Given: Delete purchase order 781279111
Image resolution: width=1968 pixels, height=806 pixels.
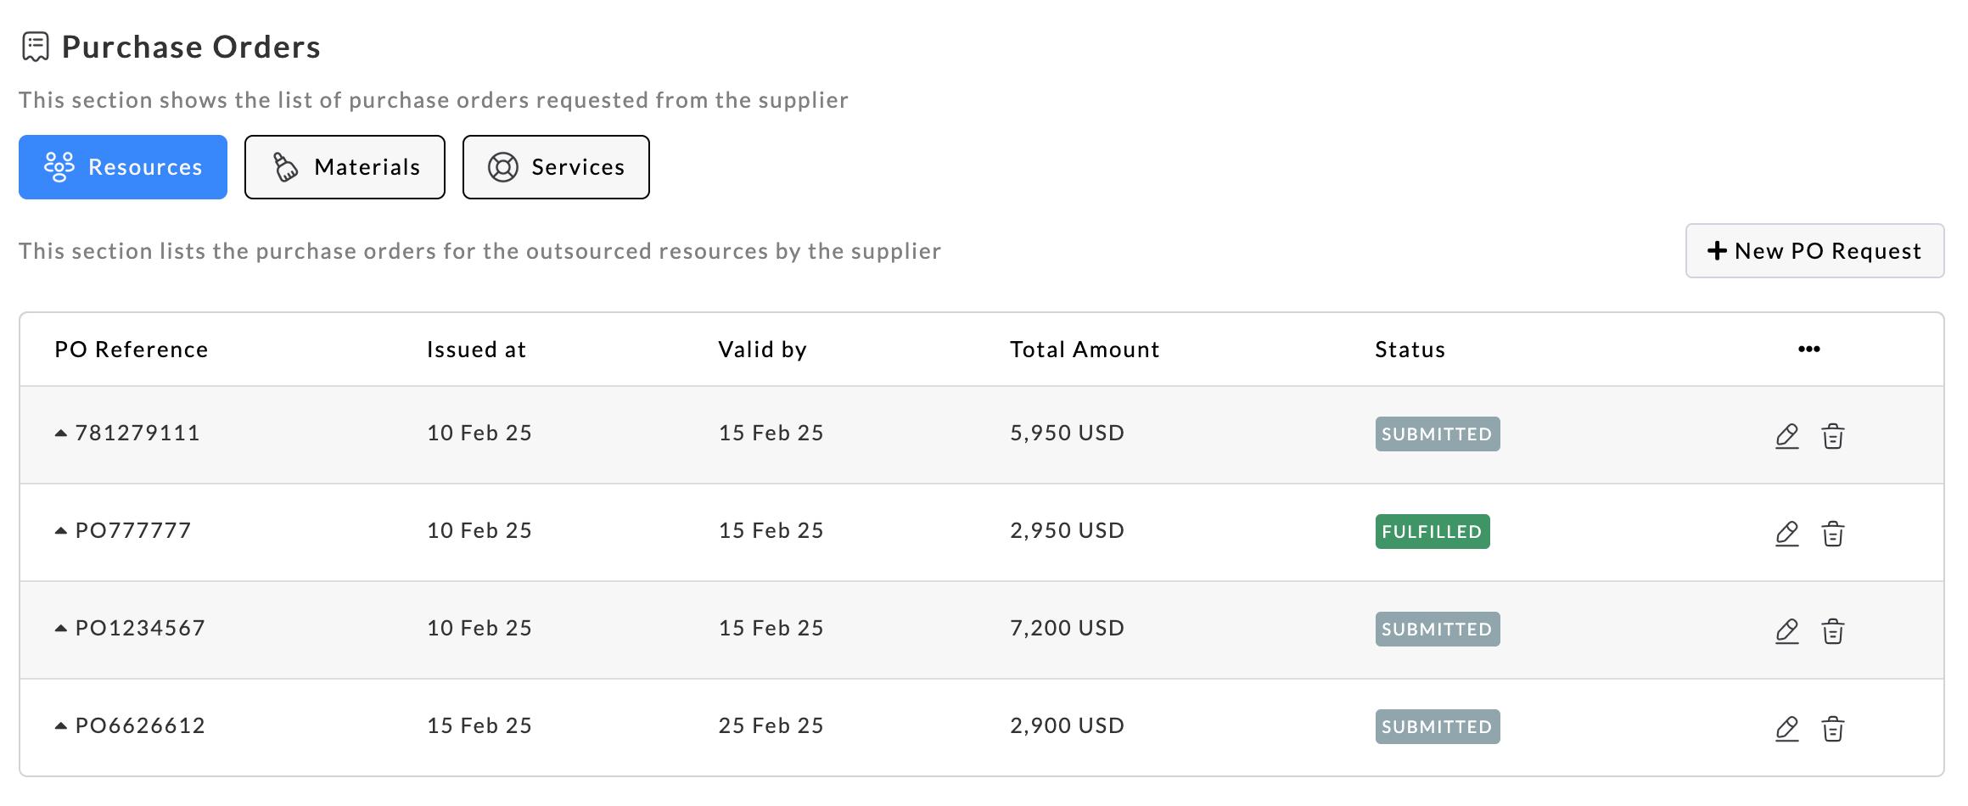Looking at the screenshot, I should pyautogui.click(x=1832, y=435).
